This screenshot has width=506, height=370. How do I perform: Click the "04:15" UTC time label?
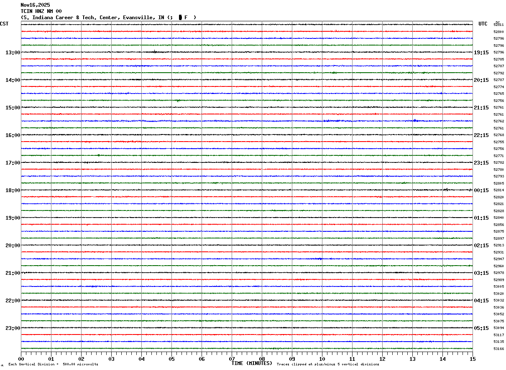[x=481, y=301]
